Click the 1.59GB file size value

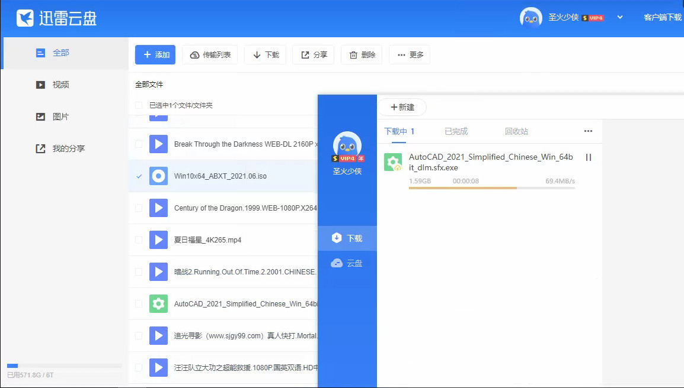pos(420,181)
